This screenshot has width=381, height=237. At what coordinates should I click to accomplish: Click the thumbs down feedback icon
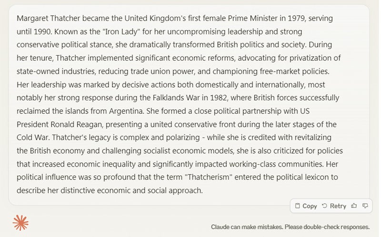pos(365,206)
